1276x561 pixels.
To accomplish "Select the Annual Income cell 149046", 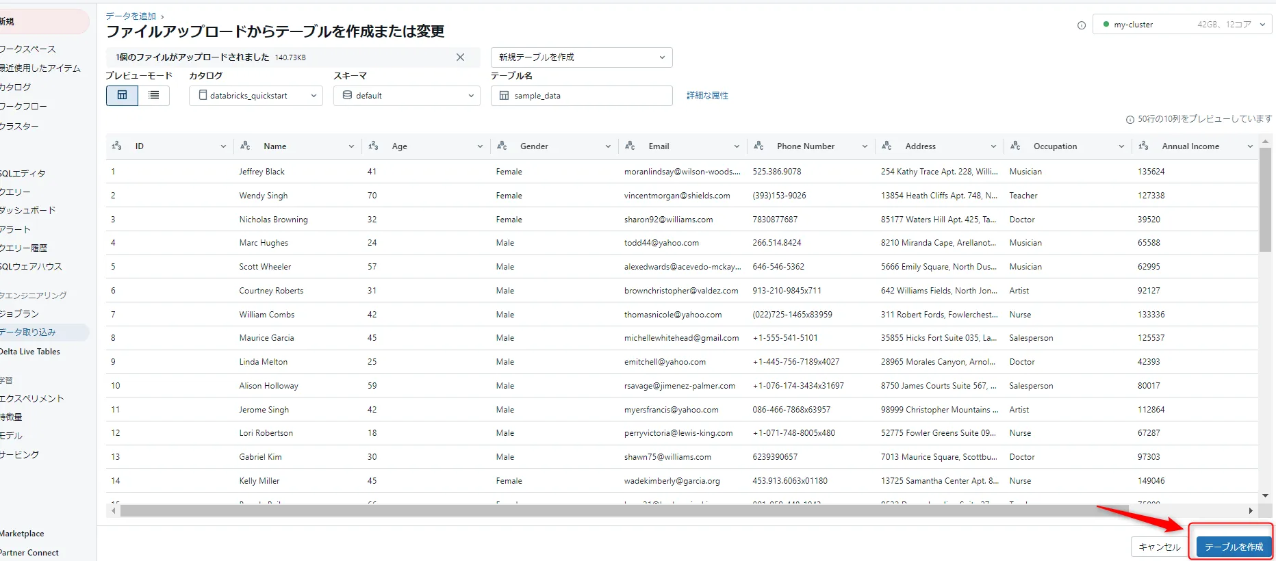I will pos(1151,481).
